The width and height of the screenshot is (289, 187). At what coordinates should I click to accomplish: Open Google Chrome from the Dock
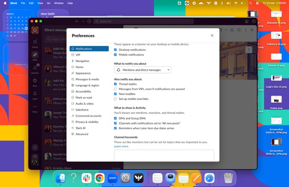pyautogui.click(x=100, y=178)
